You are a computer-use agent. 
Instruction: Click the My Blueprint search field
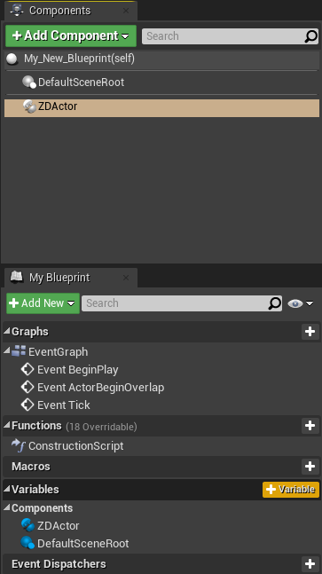(175, 303)
